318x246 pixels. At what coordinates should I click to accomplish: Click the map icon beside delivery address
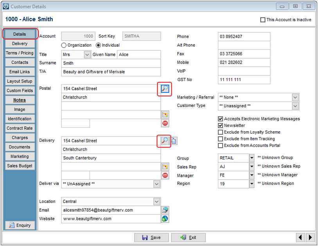[x=165, y=166]
